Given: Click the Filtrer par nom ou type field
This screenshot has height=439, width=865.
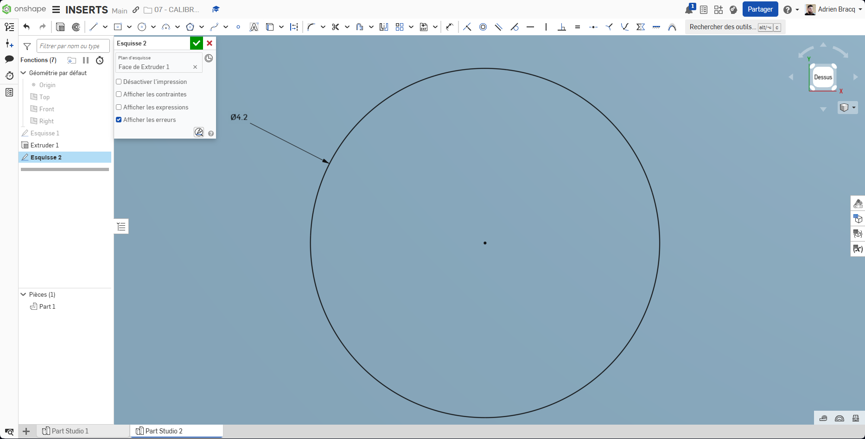Looking at the screenshot, I should (x=72, y=46).
